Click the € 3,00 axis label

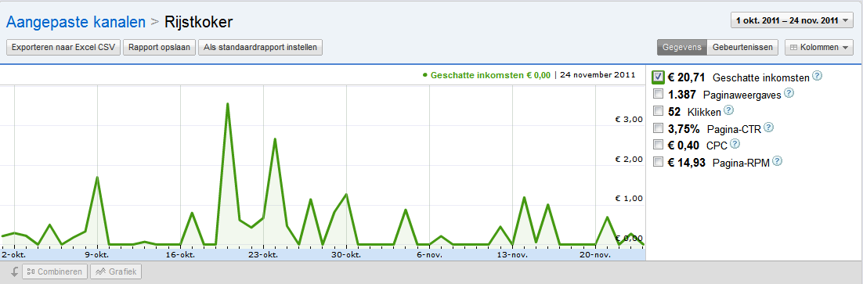pos(629,119)
